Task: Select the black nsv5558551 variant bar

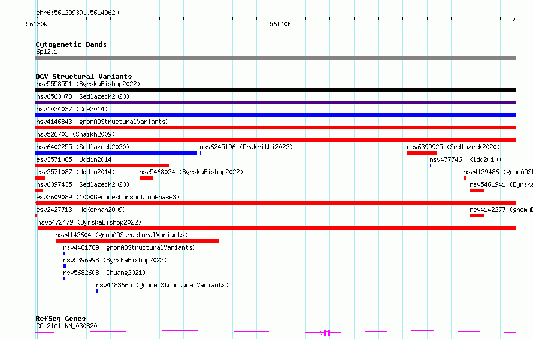Action: coord(275,90)
